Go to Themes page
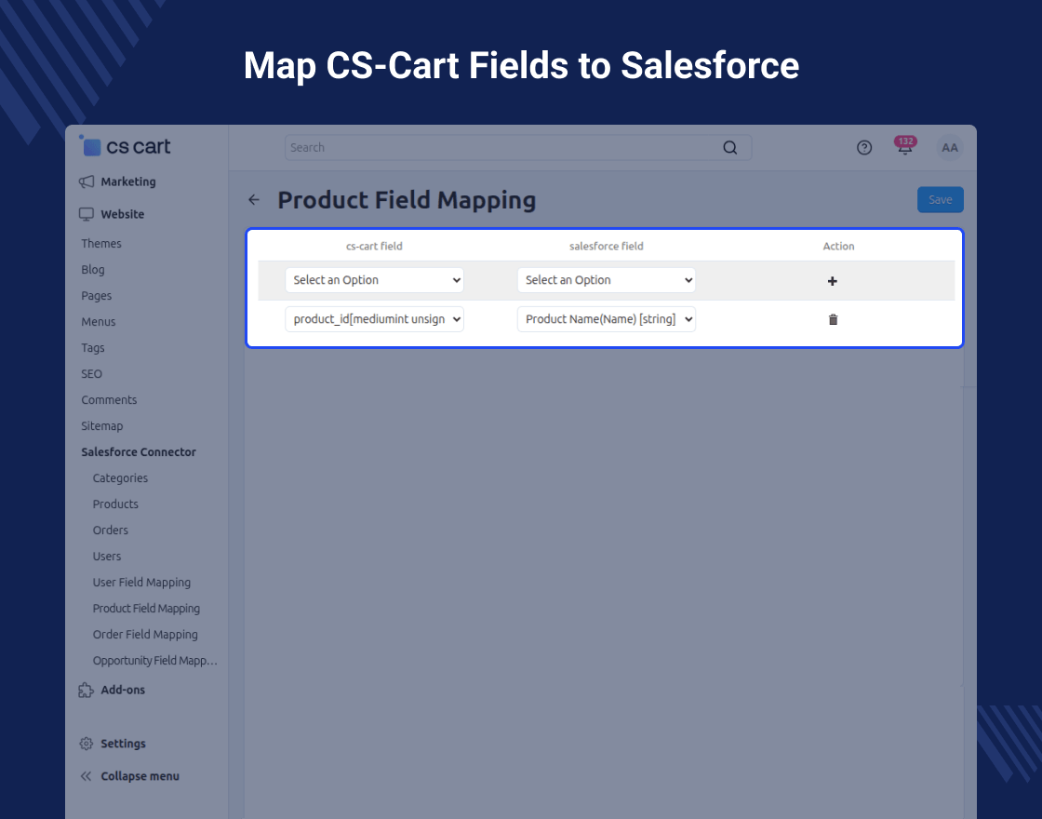The width and height of the screenshot is (1042, 819). [101, 243]
